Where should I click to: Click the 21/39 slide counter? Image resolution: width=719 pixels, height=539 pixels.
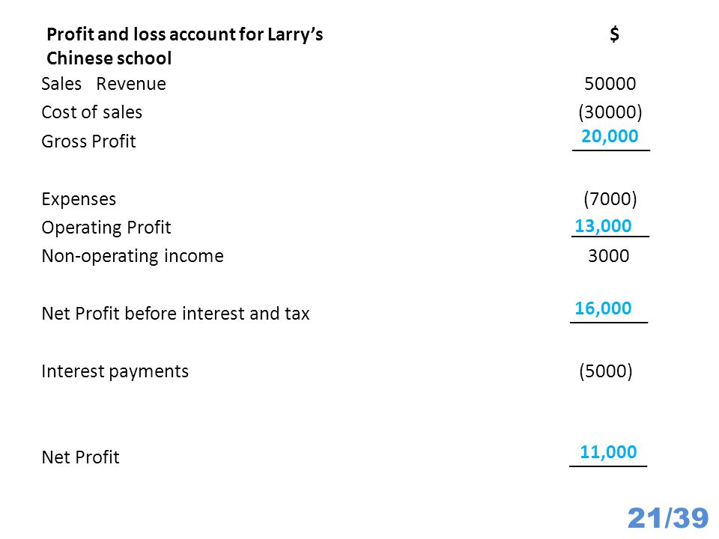pos(667,518)
